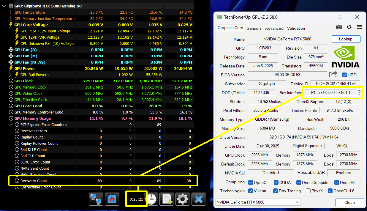
Task: Click the GPU Core Voltage lightning icon
Action: tap(11, 25)
